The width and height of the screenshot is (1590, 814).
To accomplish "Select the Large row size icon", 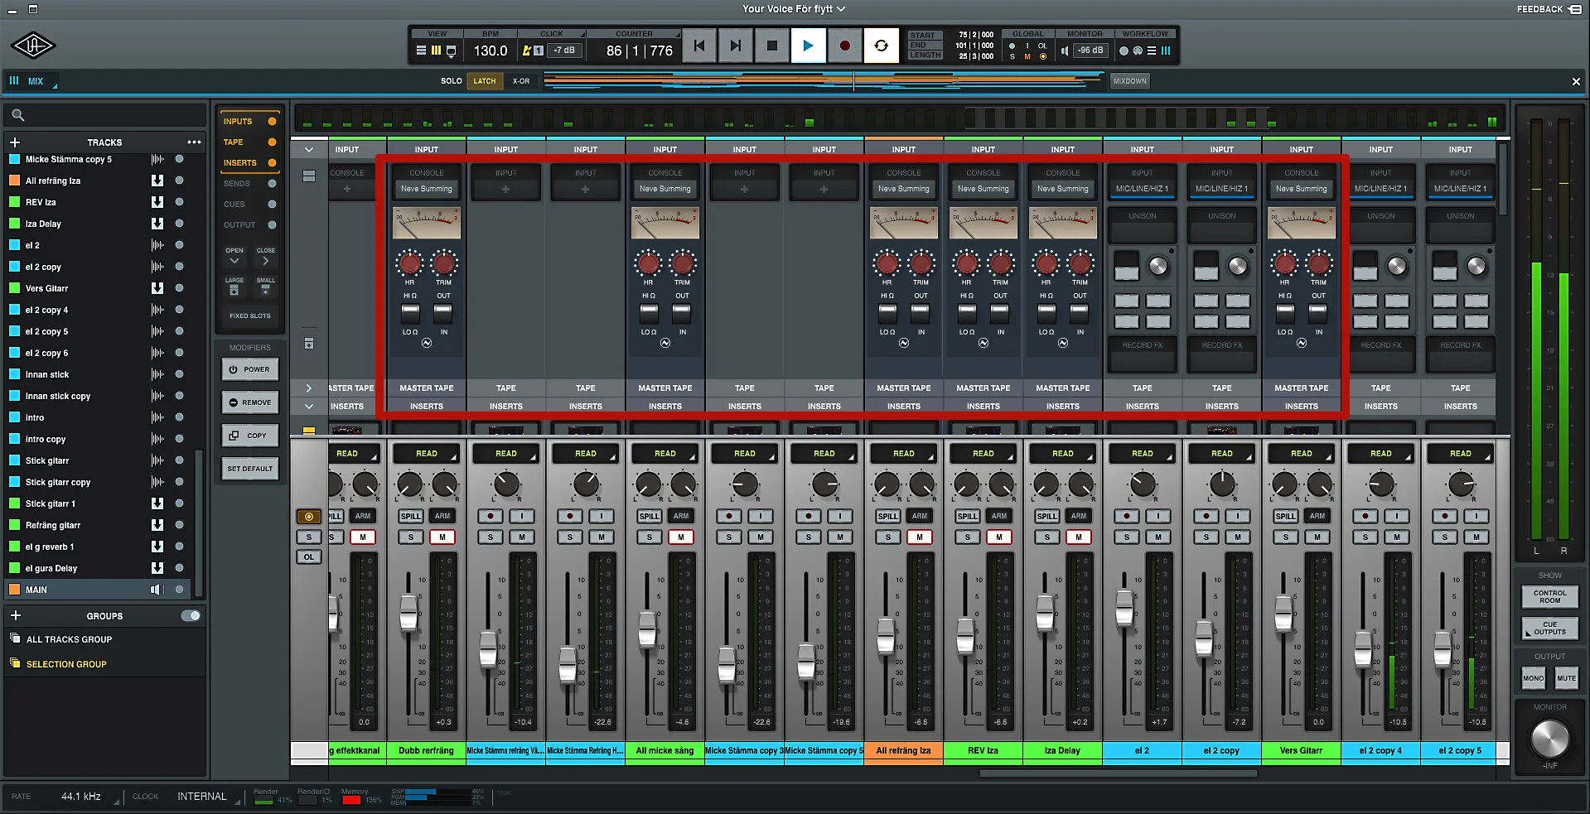I will [234, 291].
